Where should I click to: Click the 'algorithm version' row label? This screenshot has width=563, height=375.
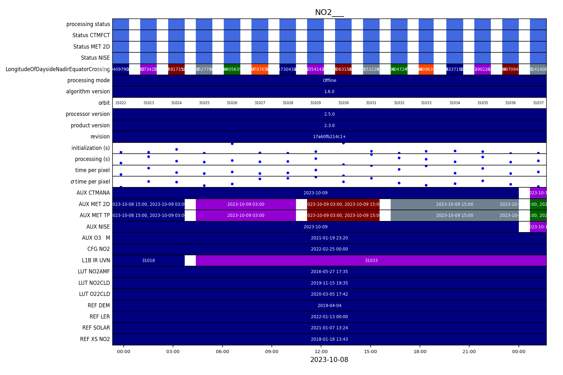pyautogui.click(x=88, y=91)
